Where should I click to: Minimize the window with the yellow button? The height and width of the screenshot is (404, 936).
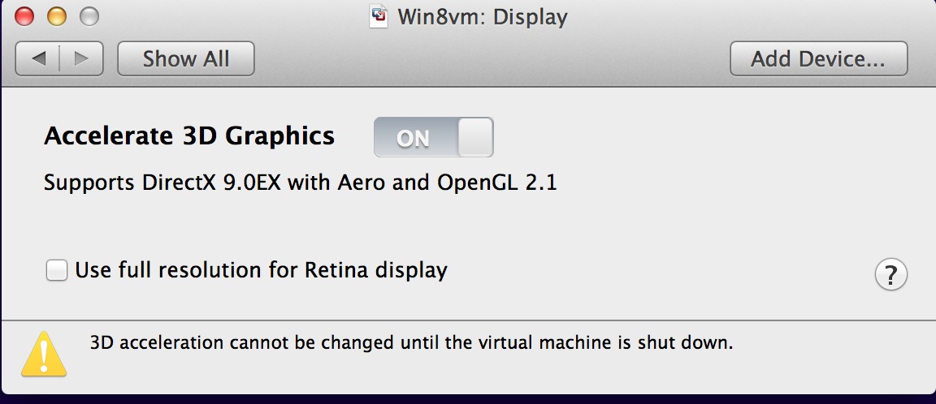point(56,16)
